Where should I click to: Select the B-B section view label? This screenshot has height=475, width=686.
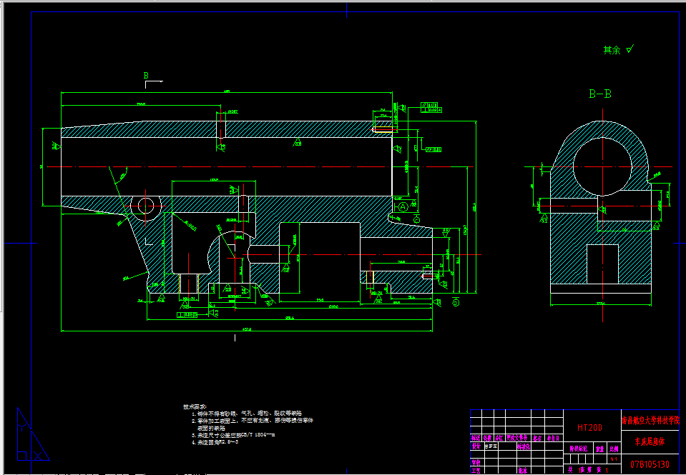click(x=600, y=94)
